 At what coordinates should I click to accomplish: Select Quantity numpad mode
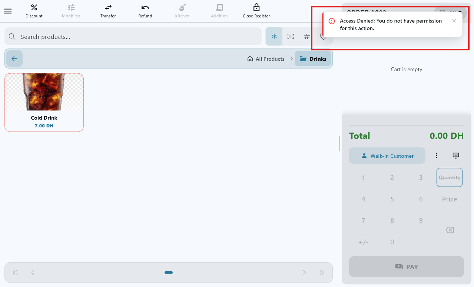point(450,177)
